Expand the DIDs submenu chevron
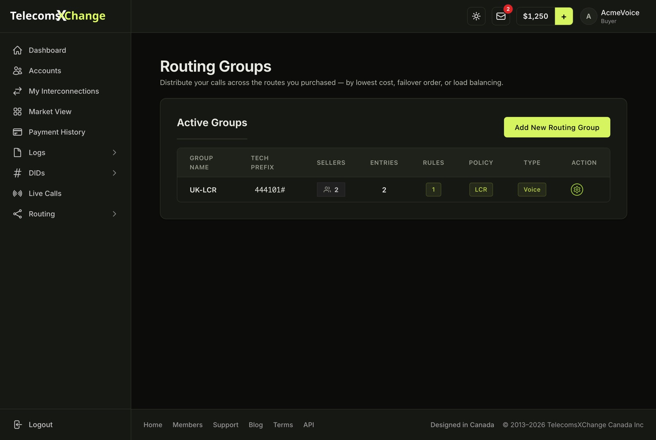 click(114, 173)
